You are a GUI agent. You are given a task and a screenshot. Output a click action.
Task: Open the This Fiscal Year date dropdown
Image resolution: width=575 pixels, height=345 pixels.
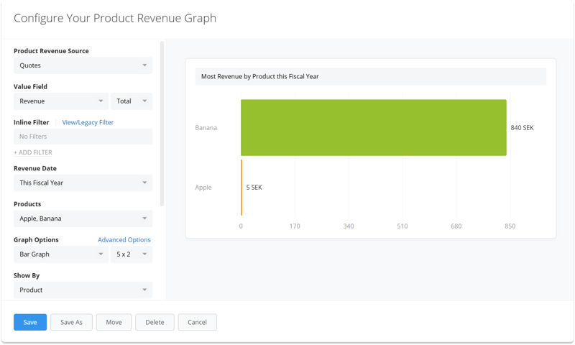(x=83, y=183)
